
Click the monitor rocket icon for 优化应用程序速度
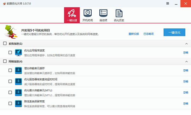(18, 53)
